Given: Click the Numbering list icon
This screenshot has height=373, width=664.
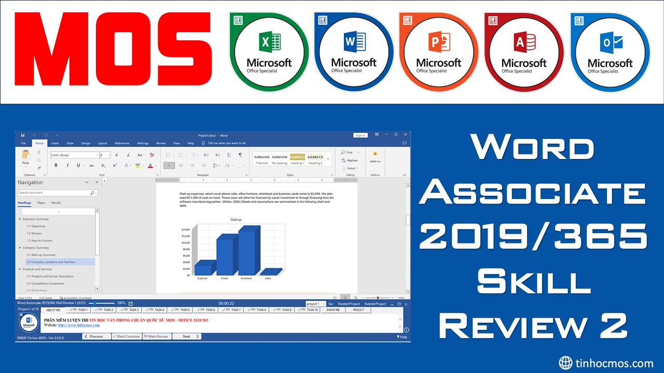Looking at the screenshot, I should coord(181,155).
